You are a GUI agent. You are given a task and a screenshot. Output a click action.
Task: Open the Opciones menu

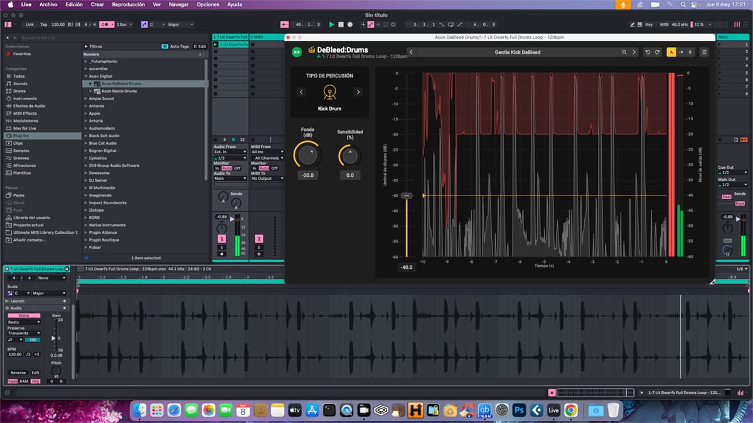tap(208, 4)
